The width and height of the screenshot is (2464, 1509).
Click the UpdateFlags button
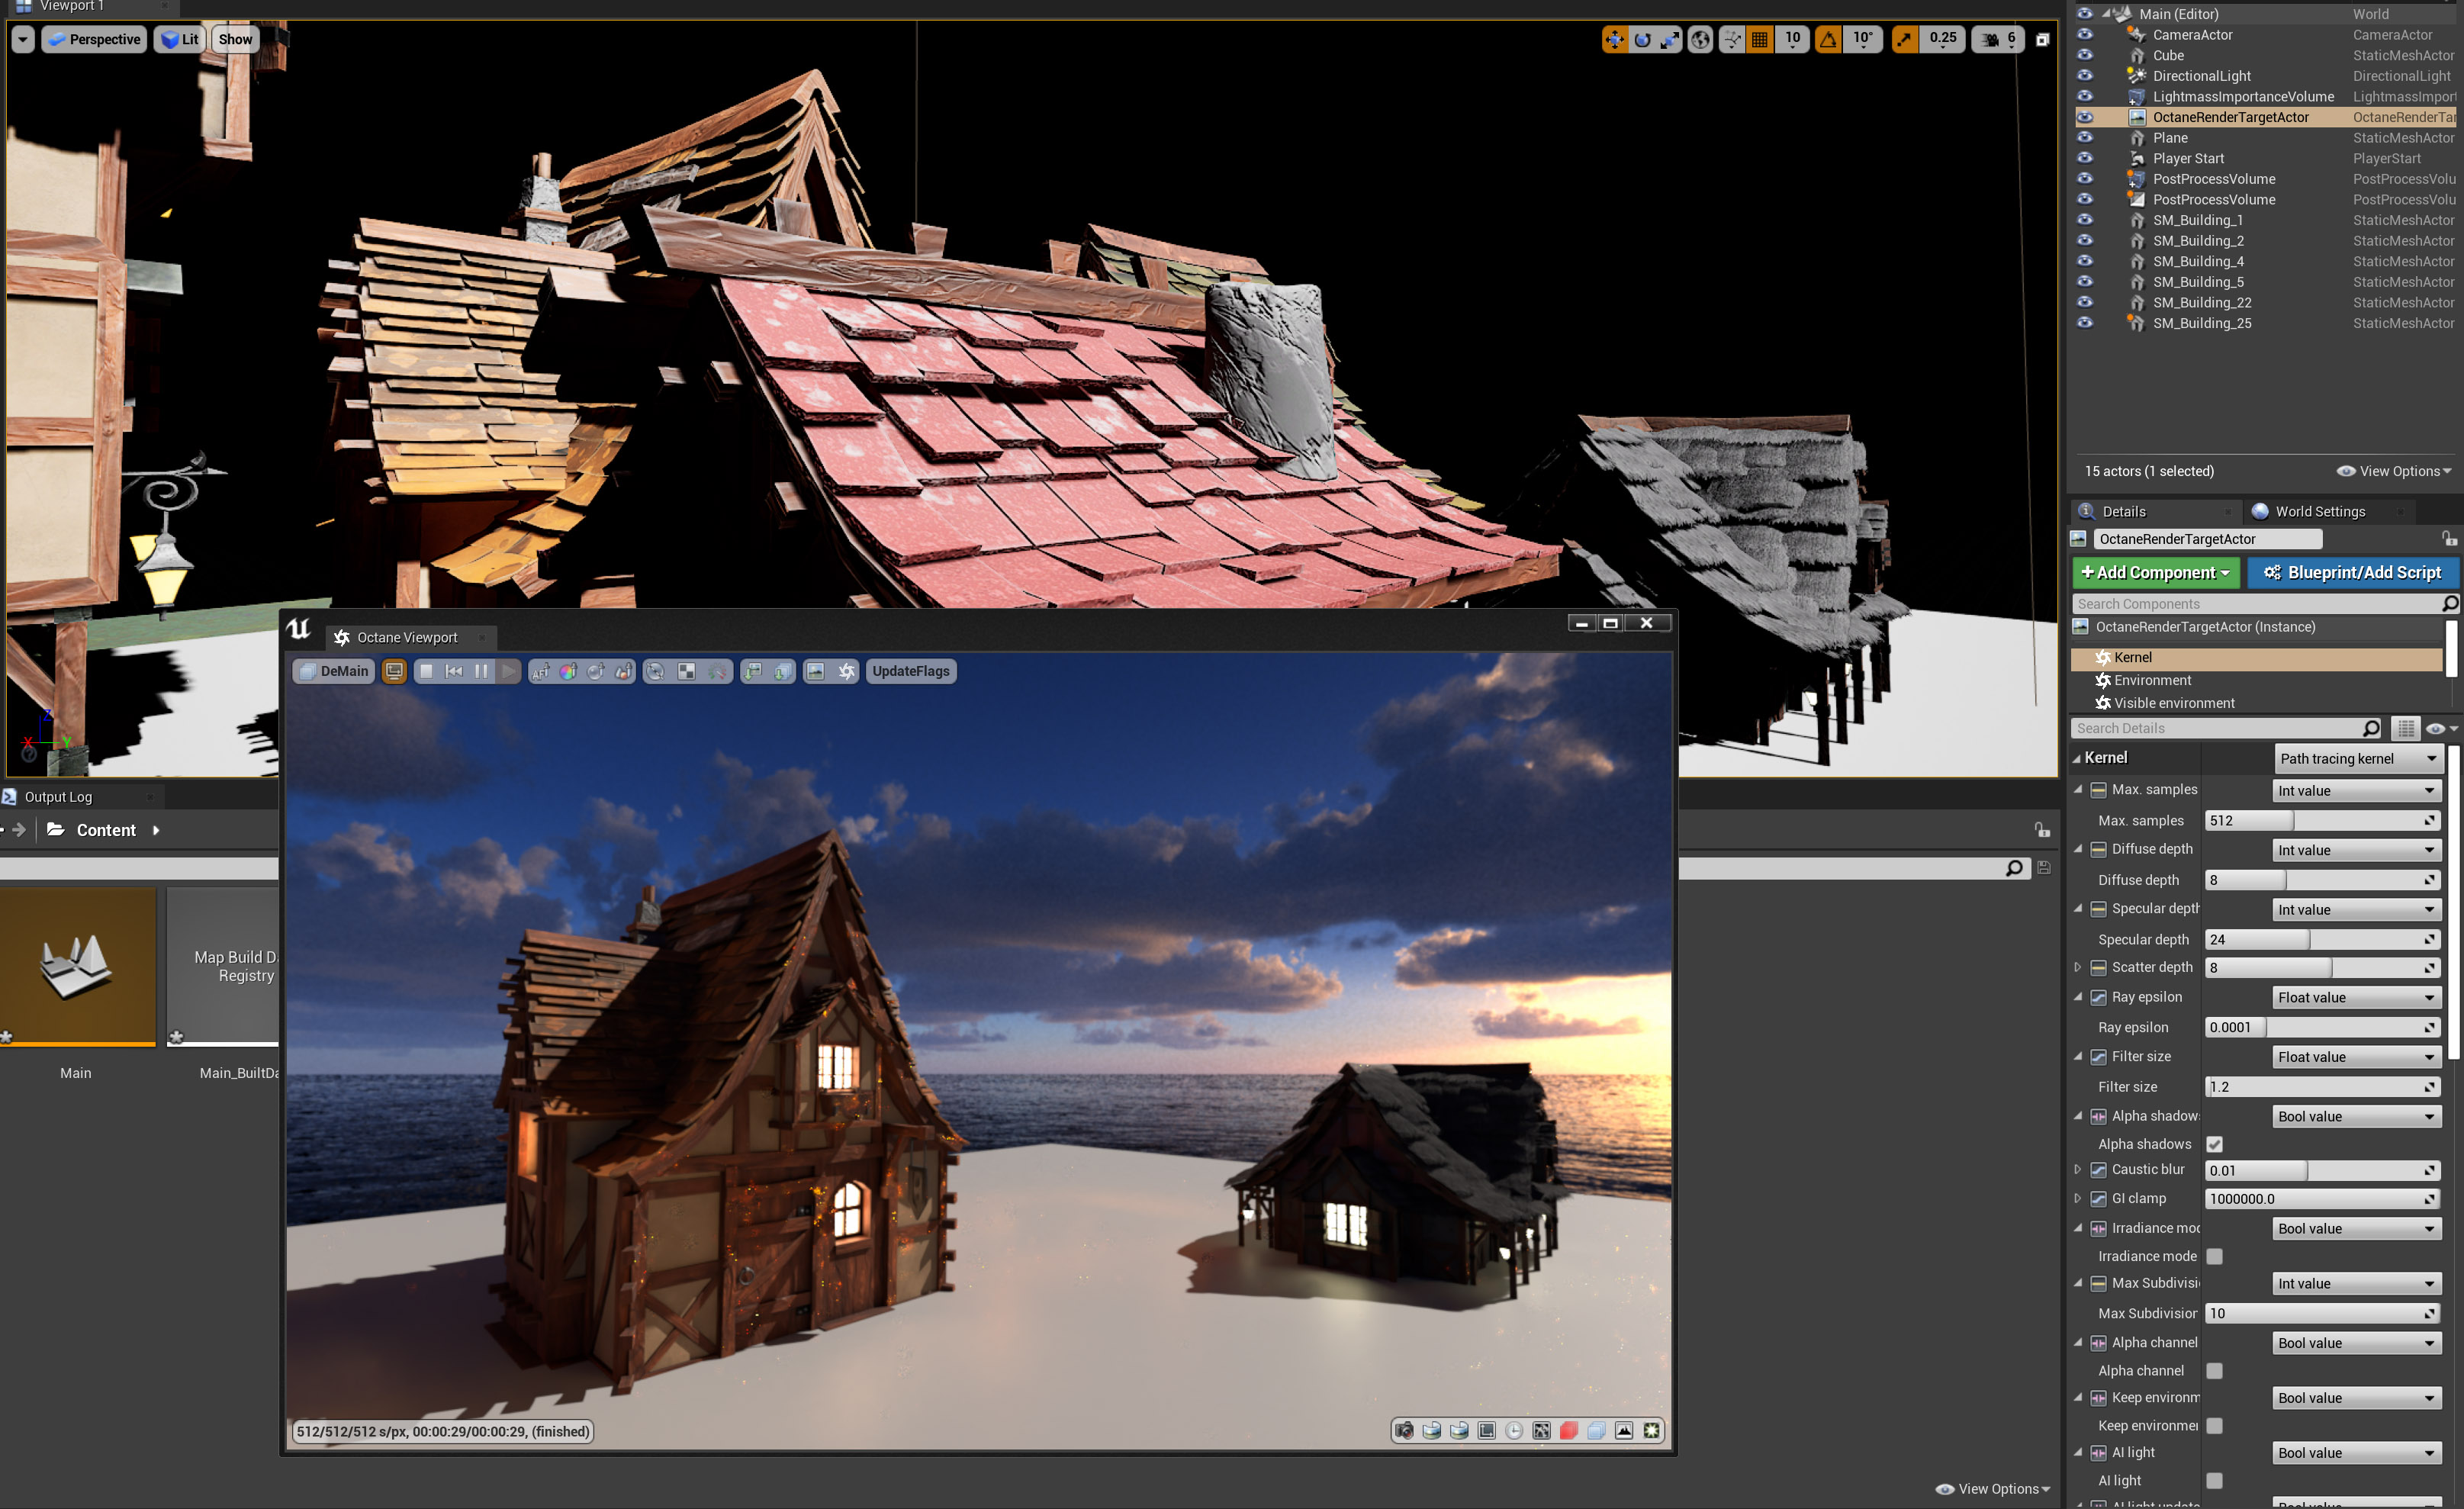pyautogui.click(x=910, y=671)
